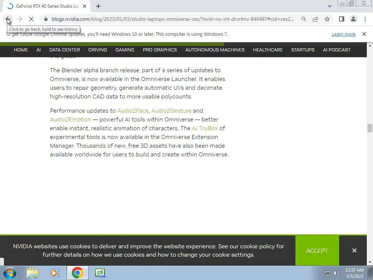The width and height of the screenshot is (373, 280).
Task: Open the C# application taskbar icon
Action: click(x=100, y=273)
